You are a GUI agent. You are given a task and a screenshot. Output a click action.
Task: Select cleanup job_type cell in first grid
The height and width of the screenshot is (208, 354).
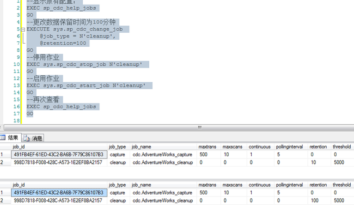(x=118, y=162)
